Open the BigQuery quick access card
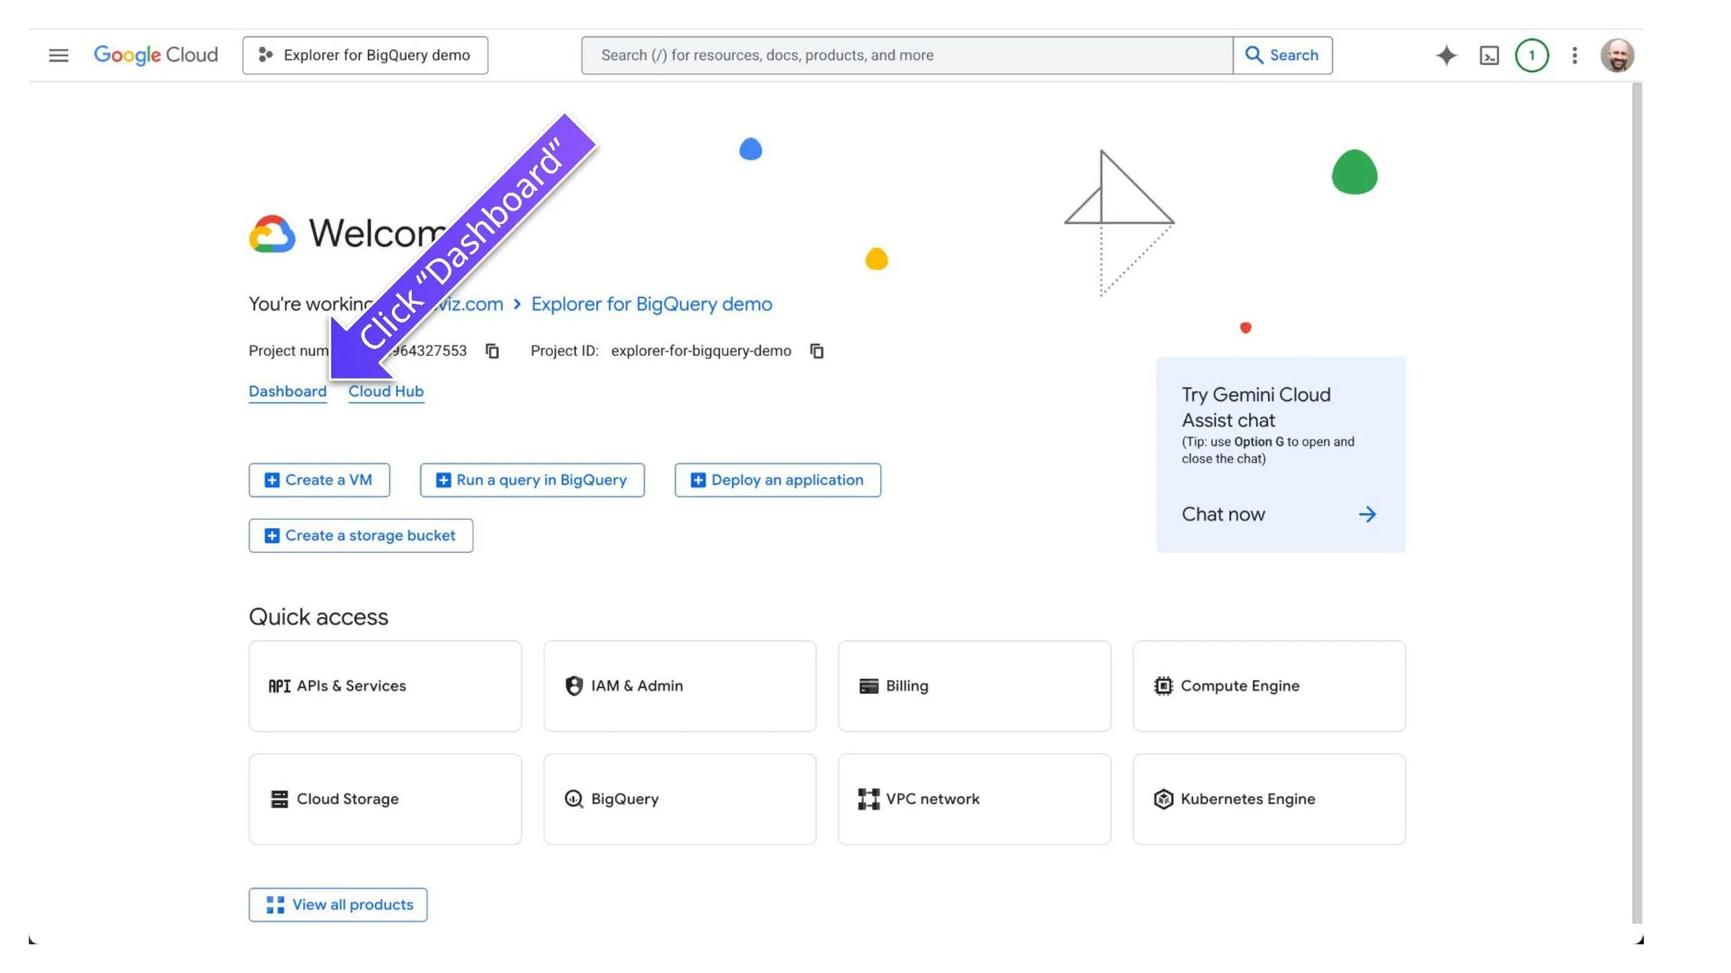 pos(679,799)
